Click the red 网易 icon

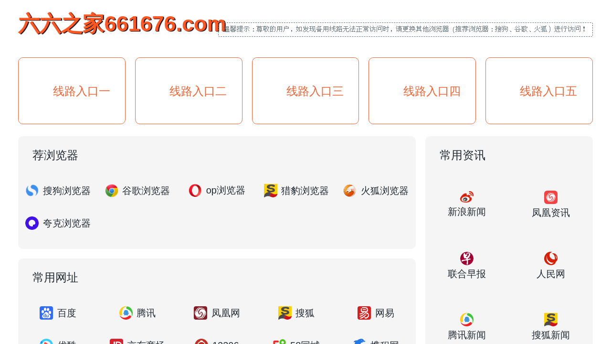[364, 313]
